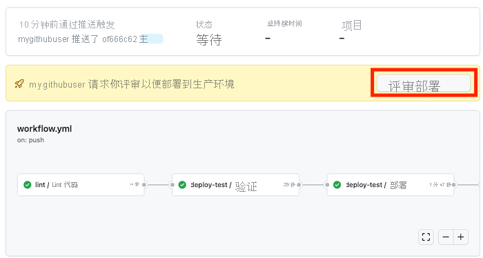Click green check icon on deploy-test 部署 job
This screenshot has width=483, height=258.
point(337,185)
